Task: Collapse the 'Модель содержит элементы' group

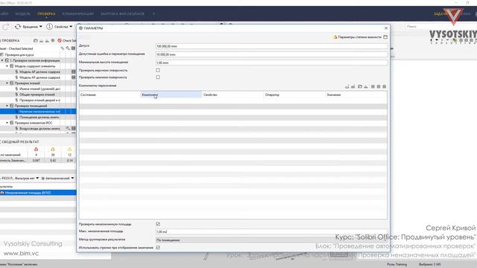Action: pos(7,66)
